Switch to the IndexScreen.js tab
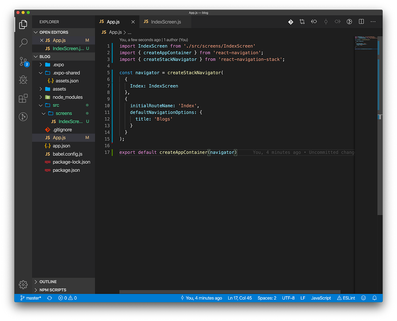 point(165,21)
